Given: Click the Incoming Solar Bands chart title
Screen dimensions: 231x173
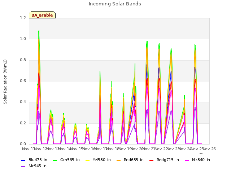Looking at the screenshot, I should click(115, 4).
